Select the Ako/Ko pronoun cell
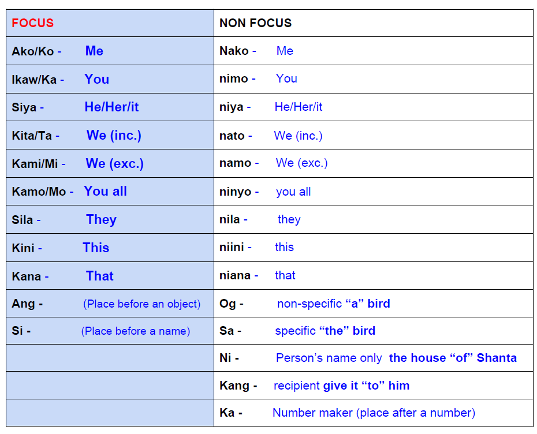 pos(32,51)
